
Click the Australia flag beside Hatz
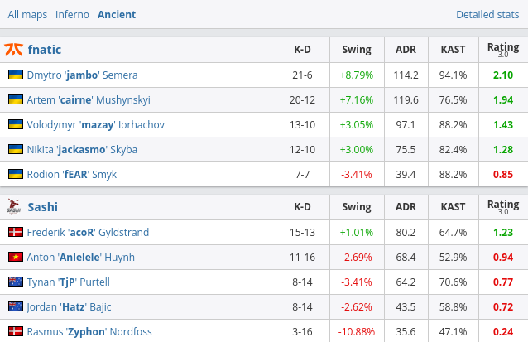[x=16, y=306]
